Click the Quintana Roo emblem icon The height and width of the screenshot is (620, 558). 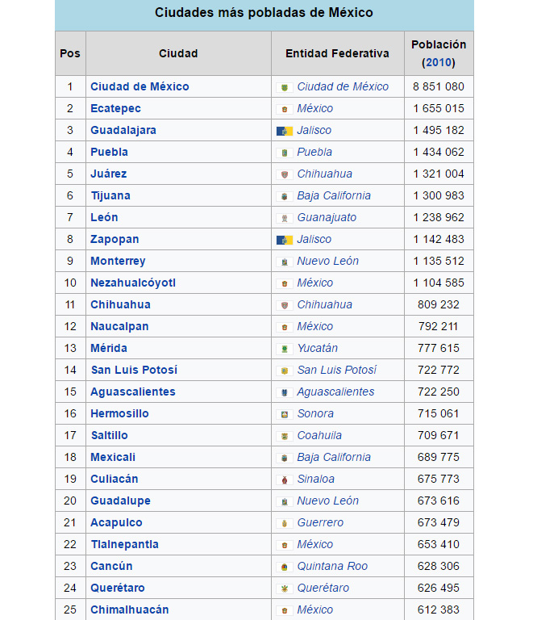[x=285, y=567]
